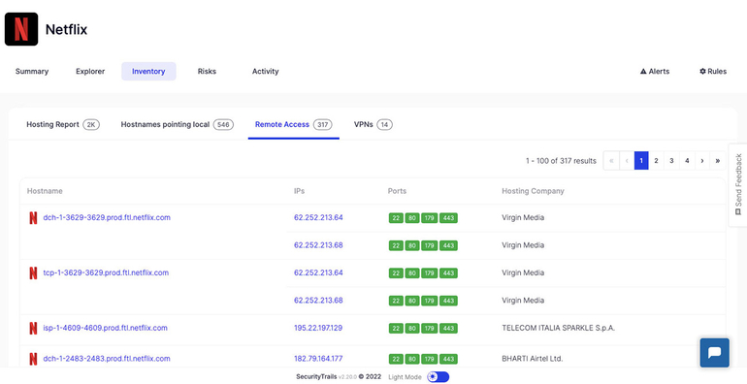This screenshot has width=747, height=384.
Task: Click port 80 badge for 195.22.197.129
Action: tap(412, 329)
